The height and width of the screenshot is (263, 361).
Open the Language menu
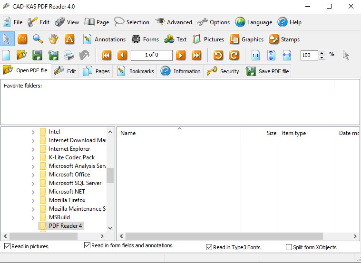254,22
